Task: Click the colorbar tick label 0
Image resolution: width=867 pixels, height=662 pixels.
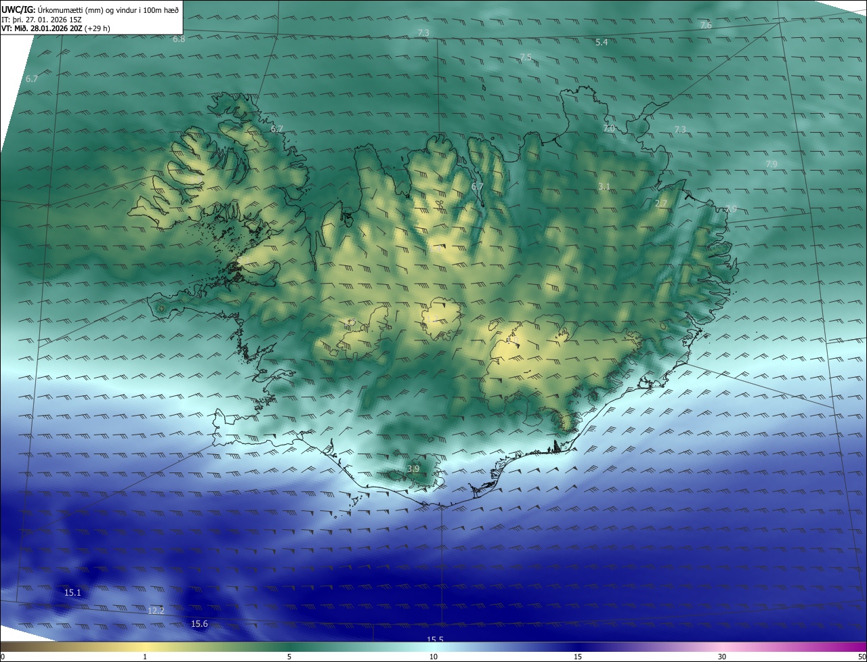Action: pyautogui.click(x=3, y=657)
